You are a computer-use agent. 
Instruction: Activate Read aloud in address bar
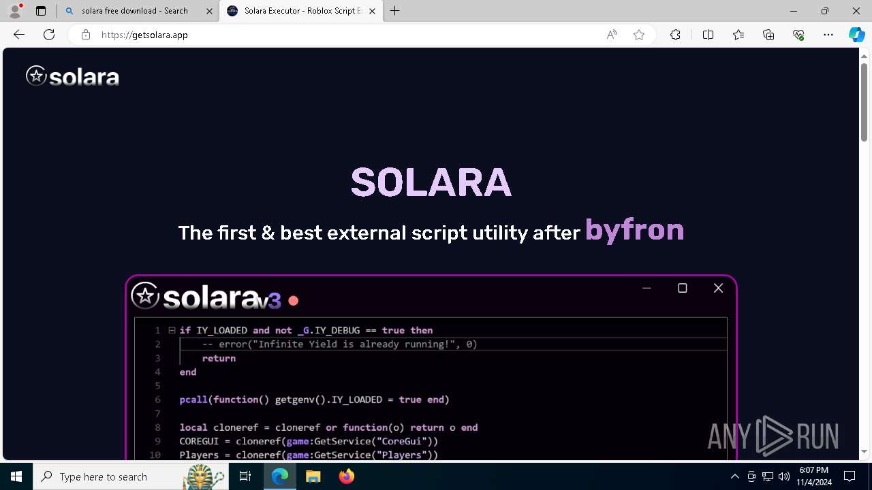612,35
